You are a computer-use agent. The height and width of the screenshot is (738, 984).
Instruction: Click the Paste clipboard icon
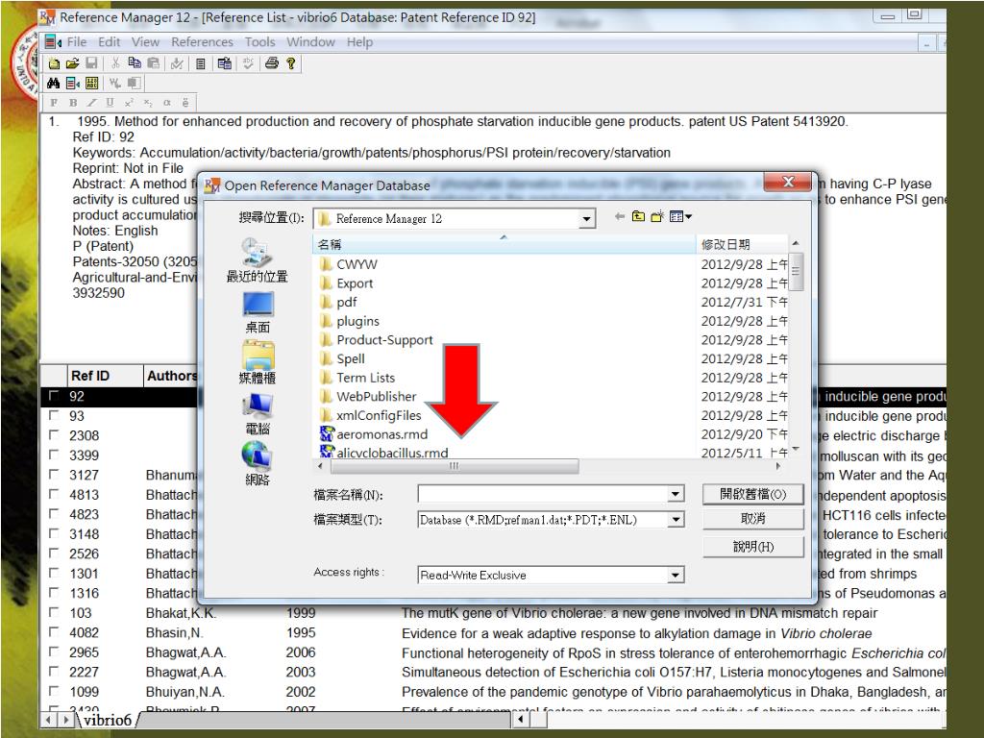coord(153,63)
